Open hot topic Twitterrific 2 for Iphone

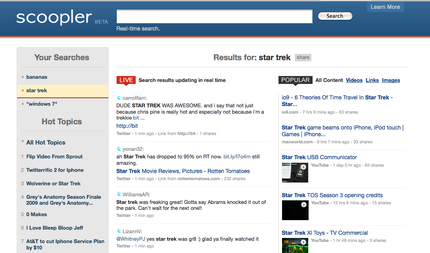(55, 170)
